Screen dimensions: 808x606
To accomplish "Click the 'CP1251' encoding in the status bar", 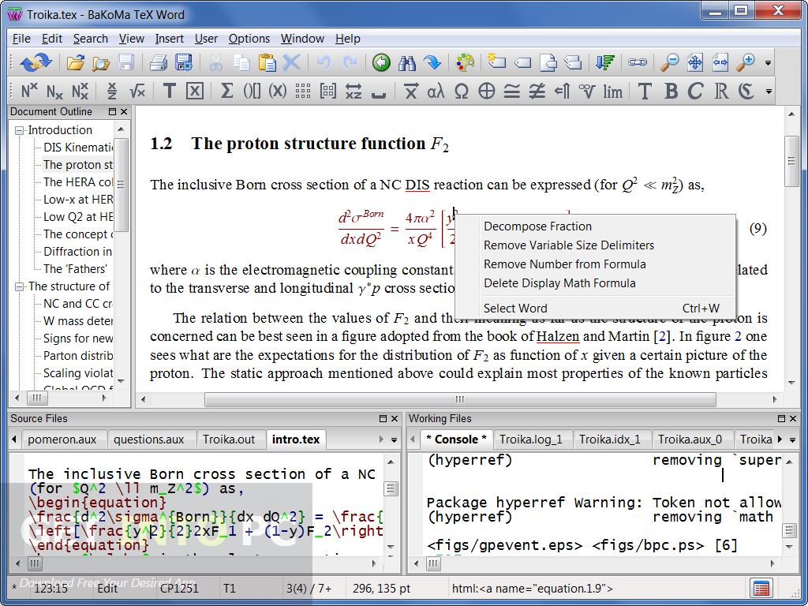I will (x=179, y=588).
